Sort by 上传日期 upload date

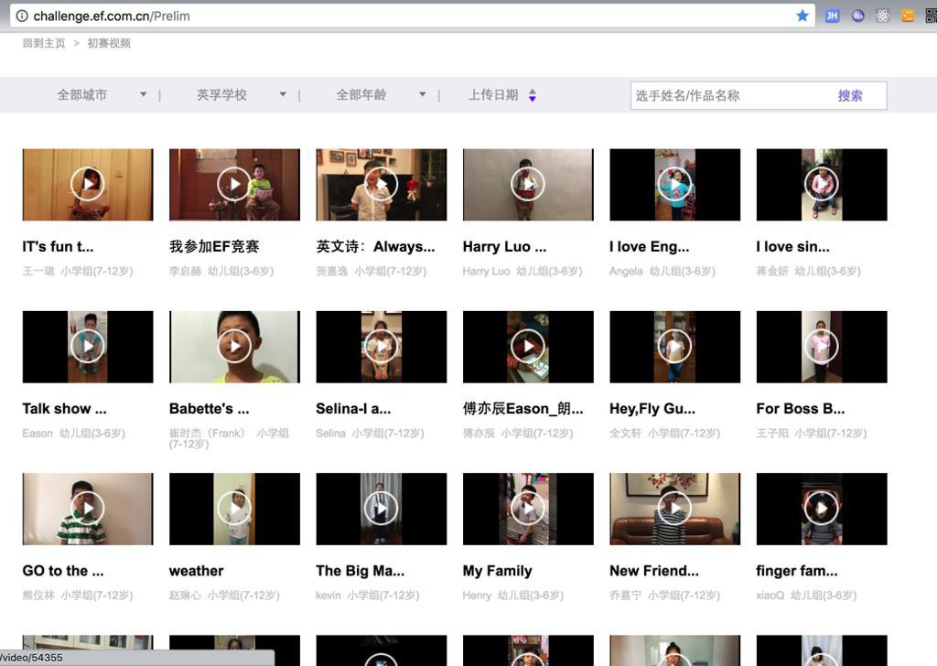pos(502,95)
